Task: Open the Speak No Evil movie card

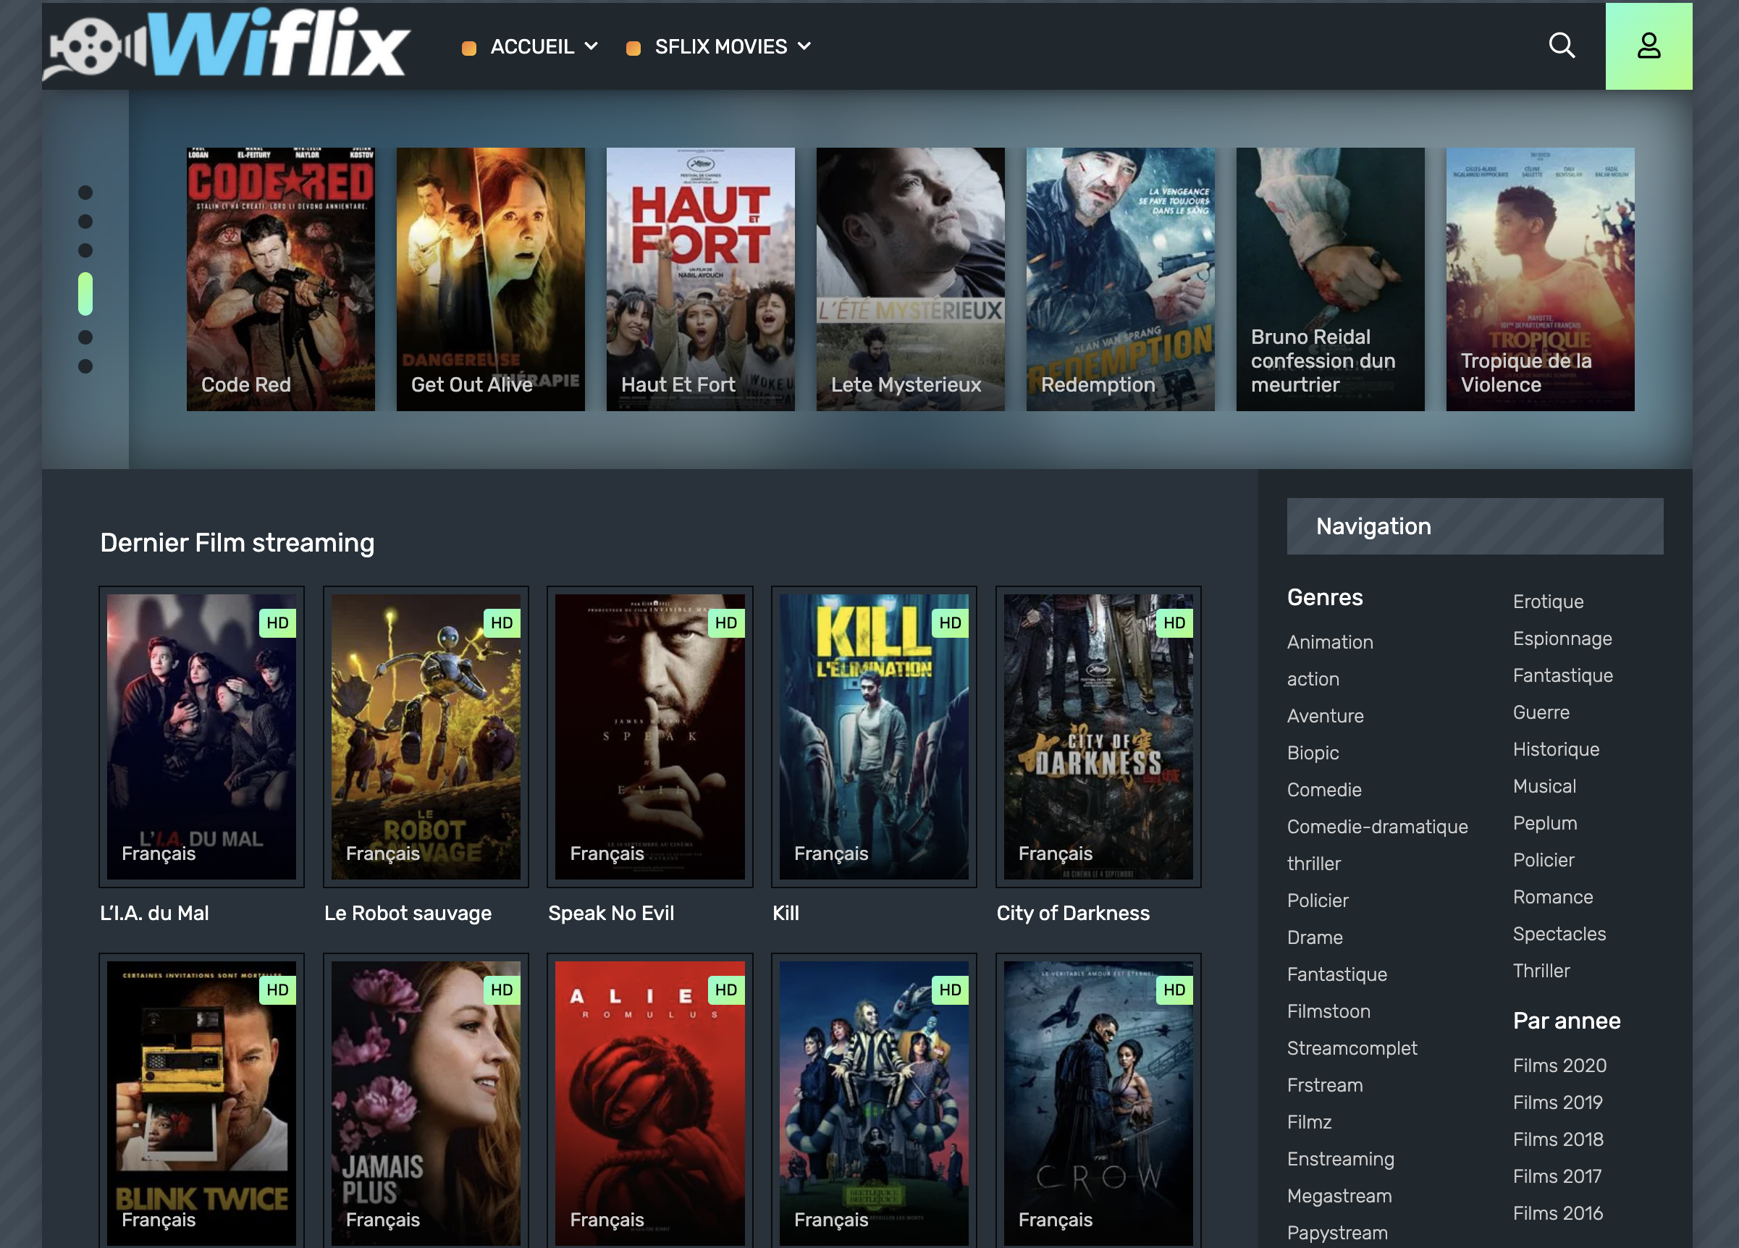Action: click(650, 737)
